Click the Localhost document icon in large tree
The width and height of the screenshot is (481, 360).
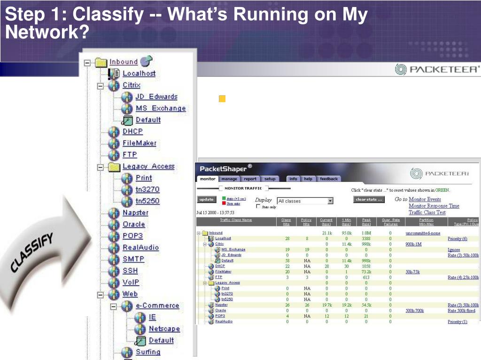(x=114, y=74)
